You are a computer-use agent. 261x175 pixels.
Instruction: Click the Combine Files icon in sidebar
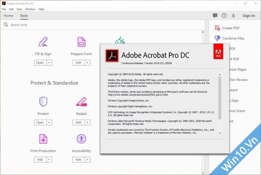[x=217, y=38]
